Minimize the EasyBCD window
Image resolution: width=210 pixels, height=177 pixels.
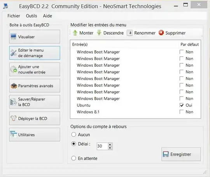[176, 6]
